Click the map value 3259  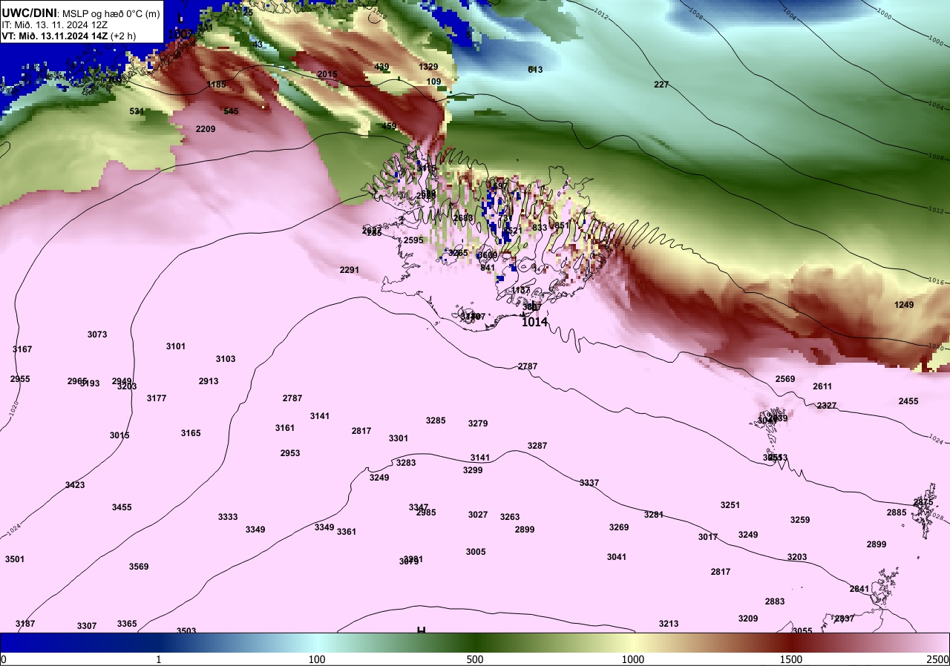(800, 520)
